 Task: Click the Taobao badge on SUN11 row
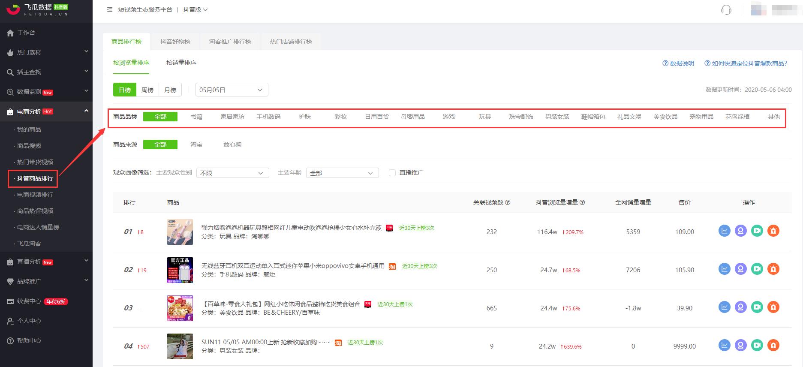[x=338, y=343]
